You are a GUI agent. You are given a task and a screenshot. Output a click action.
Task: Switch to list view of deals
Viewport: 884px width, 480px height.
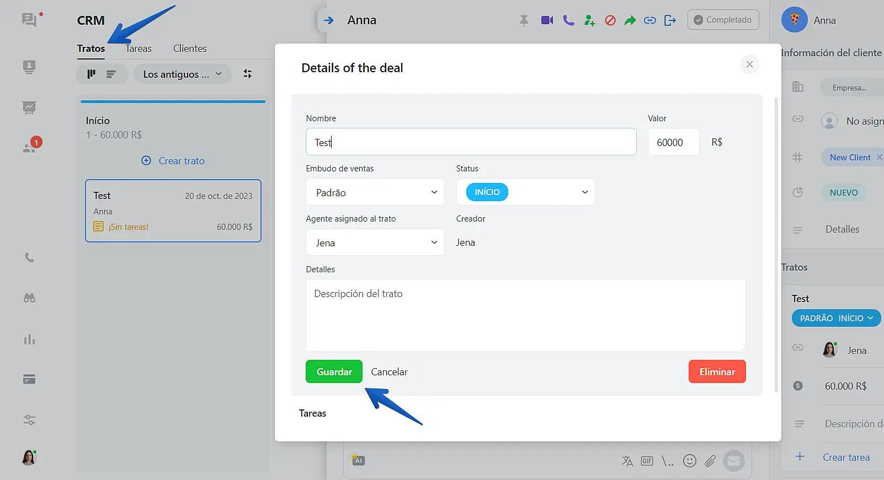[111, 74]
